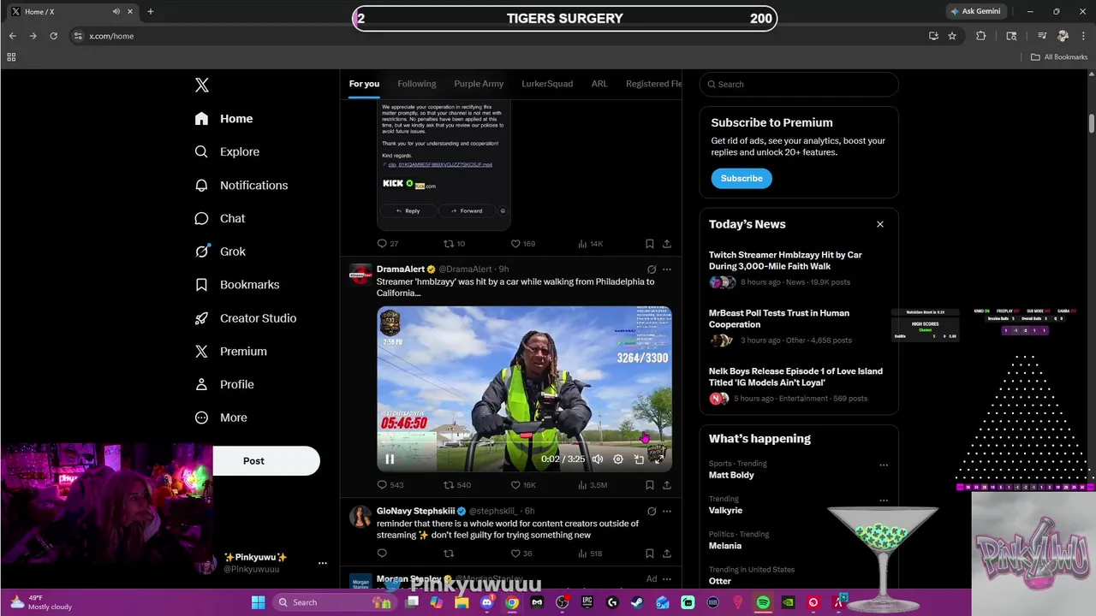Open Windows Start menu
This screenshot has height=616, width=1096.
click(258, 602)
